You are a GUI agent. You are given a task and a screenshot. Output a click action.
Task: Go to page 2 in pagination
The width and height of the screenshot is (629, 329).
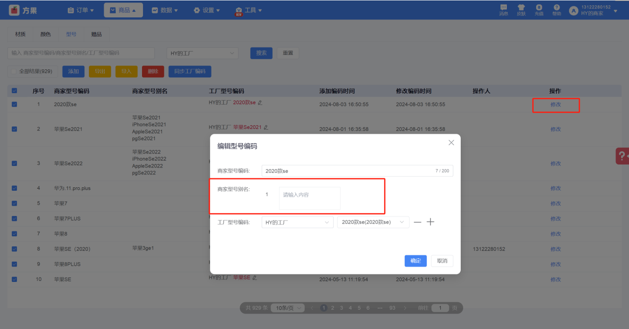coord(333,308)
